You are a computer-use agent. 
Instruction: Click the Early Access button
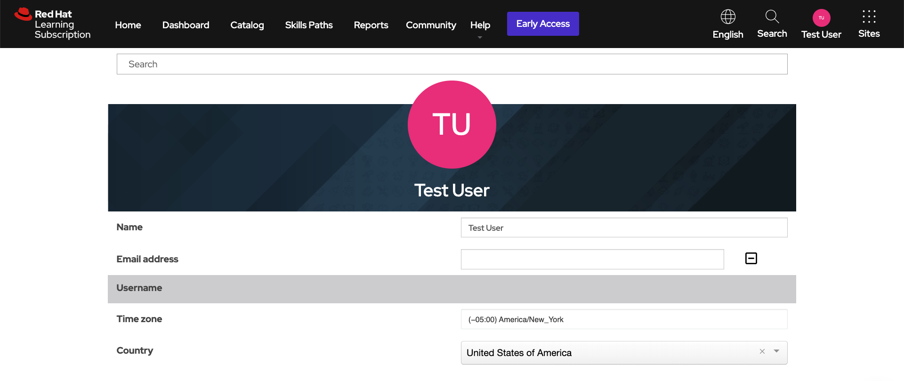543,24
